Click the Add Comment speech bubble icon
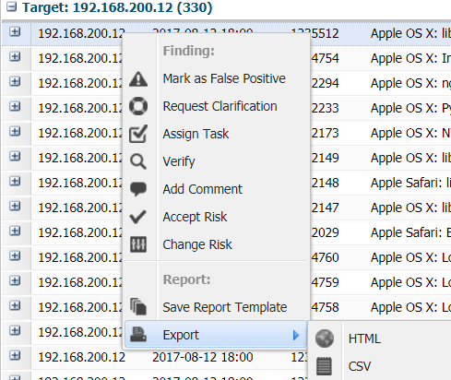The image size is (451, 380). (138, 189)
